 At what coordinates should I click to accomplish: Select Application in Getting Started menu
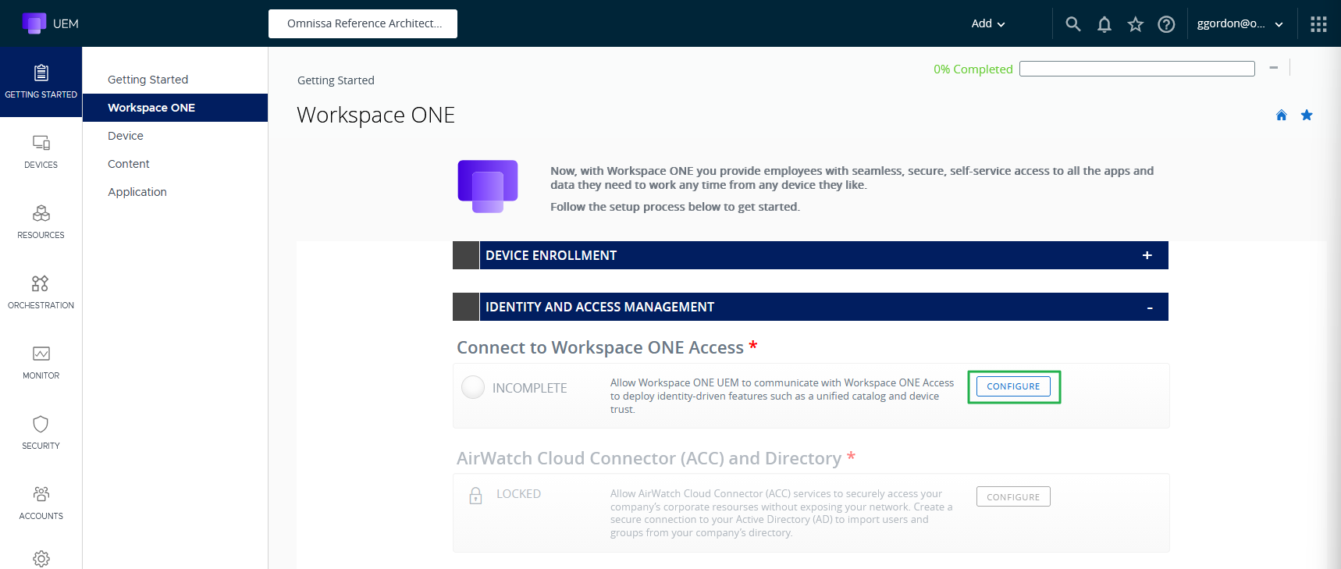click(137, 192)
